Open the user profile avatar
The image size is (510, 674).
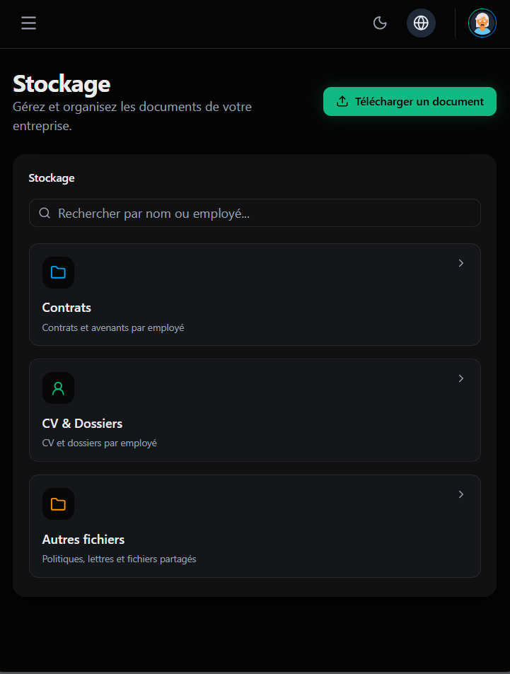coord(482,23)
